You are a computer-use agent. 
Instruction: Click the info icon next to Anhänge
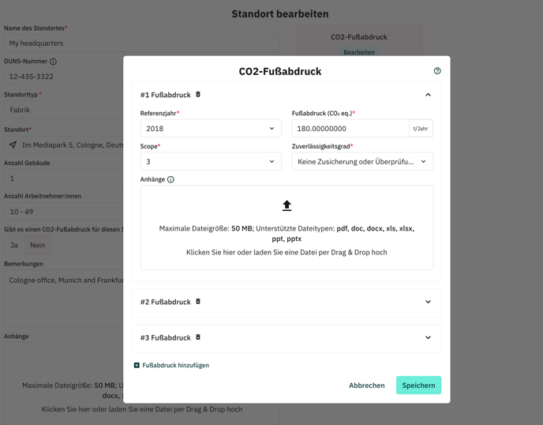click(170, 179)
